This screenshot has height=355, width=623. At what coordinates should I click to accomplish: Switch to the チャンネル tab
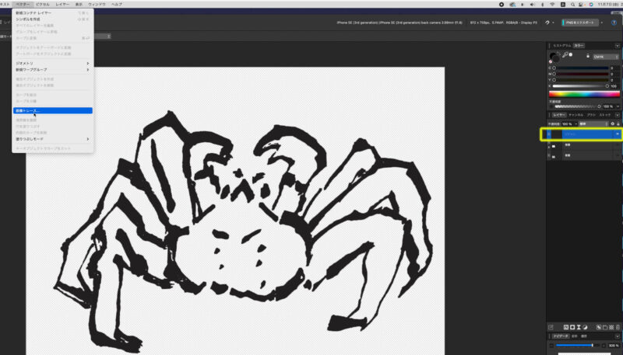(x=575, y=115)
